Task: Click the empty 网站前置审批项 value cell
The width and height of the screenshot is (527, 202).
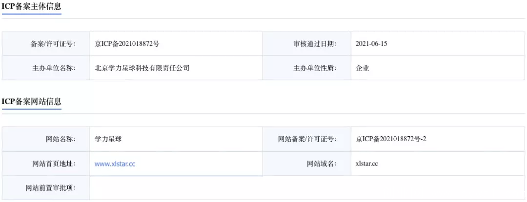Action: pyautogui.click(x=307, y=187)
